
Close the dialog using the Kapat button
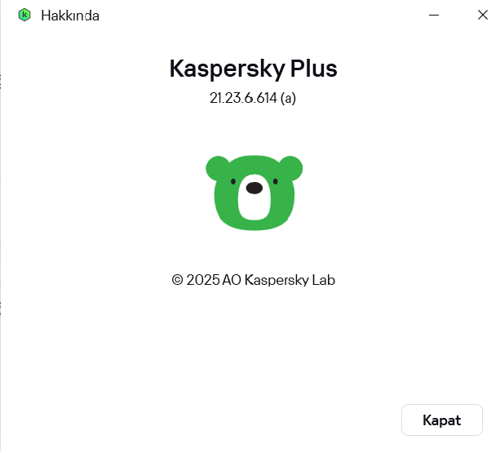click(x=442, y=420)
